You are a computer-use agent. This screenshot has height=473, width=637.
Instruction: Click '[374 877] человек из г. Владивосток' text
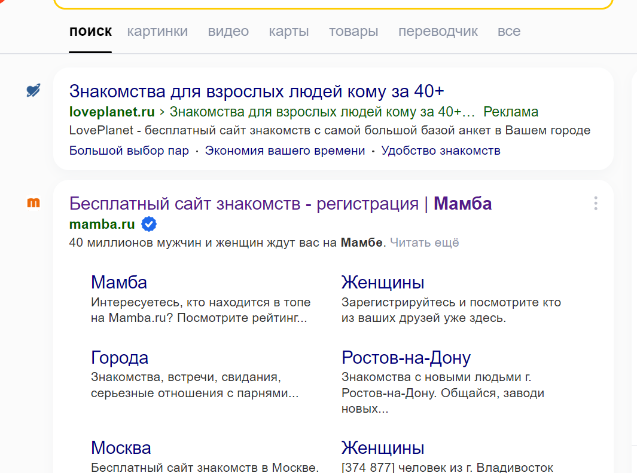[x=447, y=467]
